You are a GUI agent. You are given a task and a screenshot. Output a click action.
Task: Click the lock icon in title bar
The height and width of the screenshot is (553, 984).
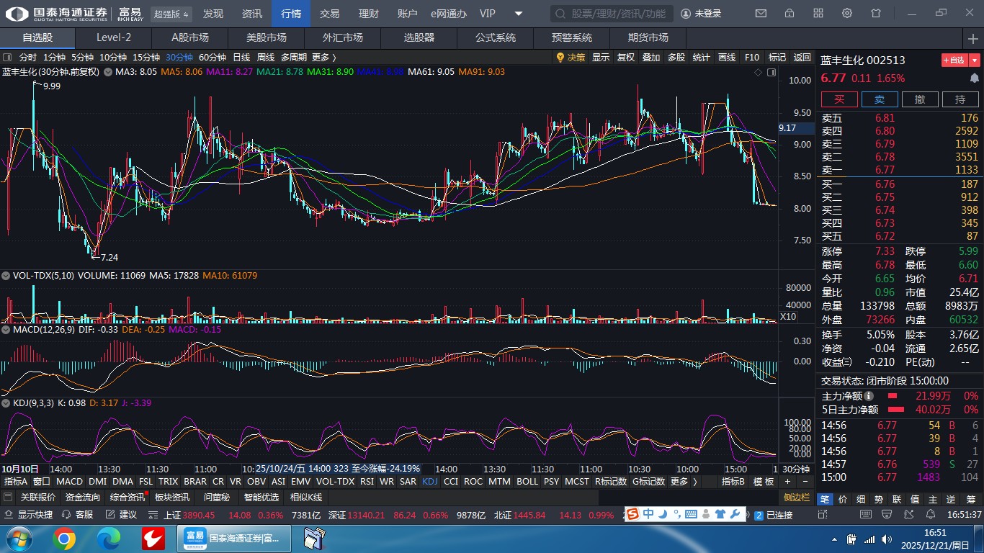[x=790, y=14]
